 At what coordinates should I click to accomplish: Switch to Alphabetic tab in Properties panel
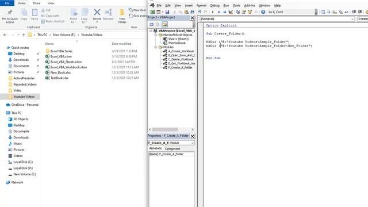pyautogui.click(x=156, y=148)
